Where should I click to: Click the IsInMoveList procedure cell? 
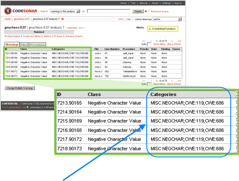[129, 76]
